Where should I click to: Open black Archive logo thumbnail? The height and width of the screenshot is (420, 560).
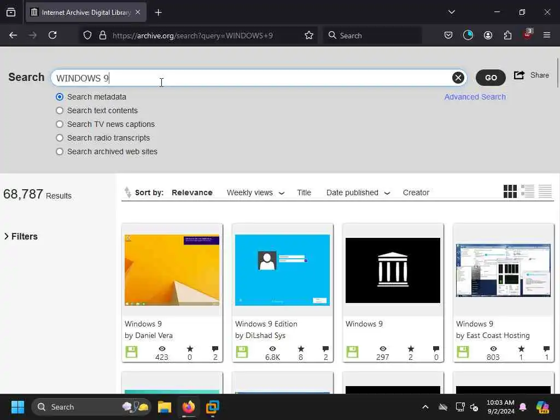(393, 270)
